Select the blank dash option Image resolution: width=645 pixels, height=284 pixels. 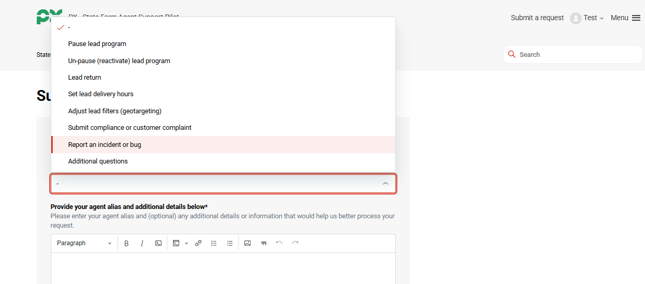coord(223,27)
